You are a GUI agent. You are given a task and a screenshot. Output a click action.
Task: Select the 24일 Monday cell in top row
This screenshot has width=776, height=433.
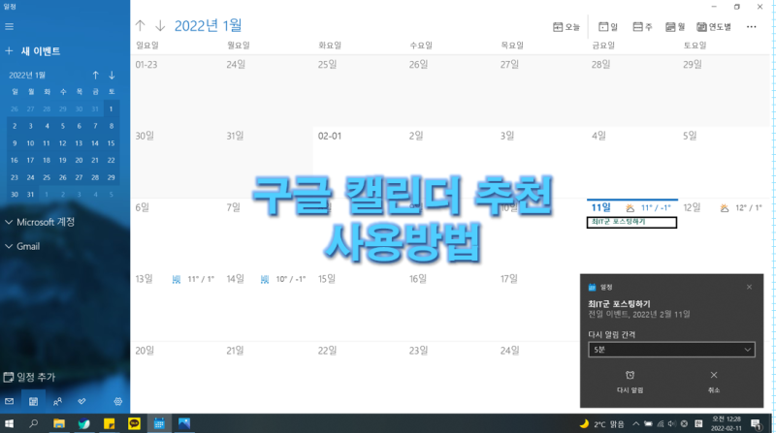click(x=267, y=91)
